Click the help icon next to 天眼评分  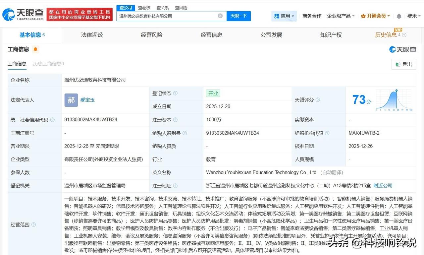(x=318, y=100)
